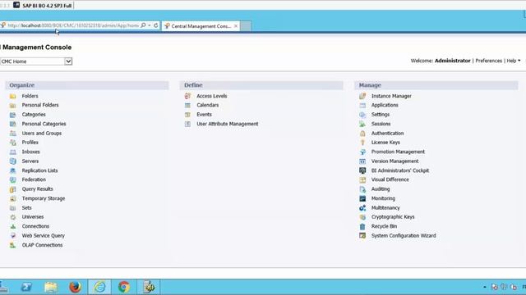Open the Settings link in Manage

tap(381, 115)
